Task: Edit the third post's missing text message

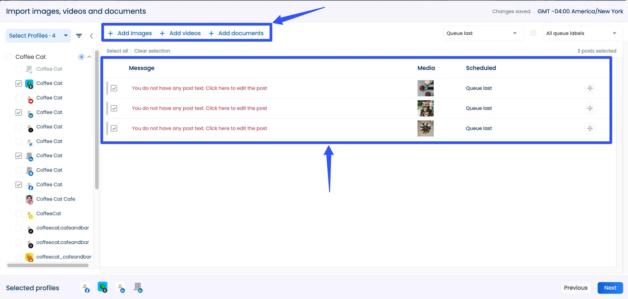Action: (199, 128)
